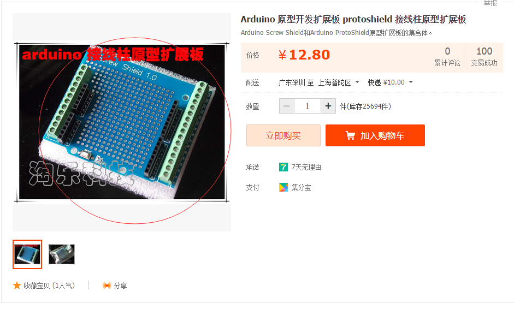514x309 pixels.
Task: Click the 收藏宝贝 favorite link
Action: [x=49, y=286]
